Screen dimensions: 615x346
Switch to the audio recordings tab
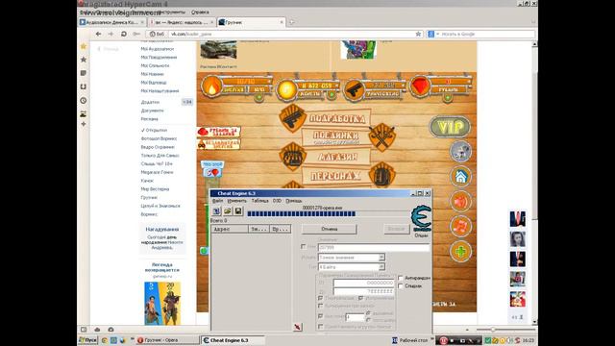pos(111,22)
